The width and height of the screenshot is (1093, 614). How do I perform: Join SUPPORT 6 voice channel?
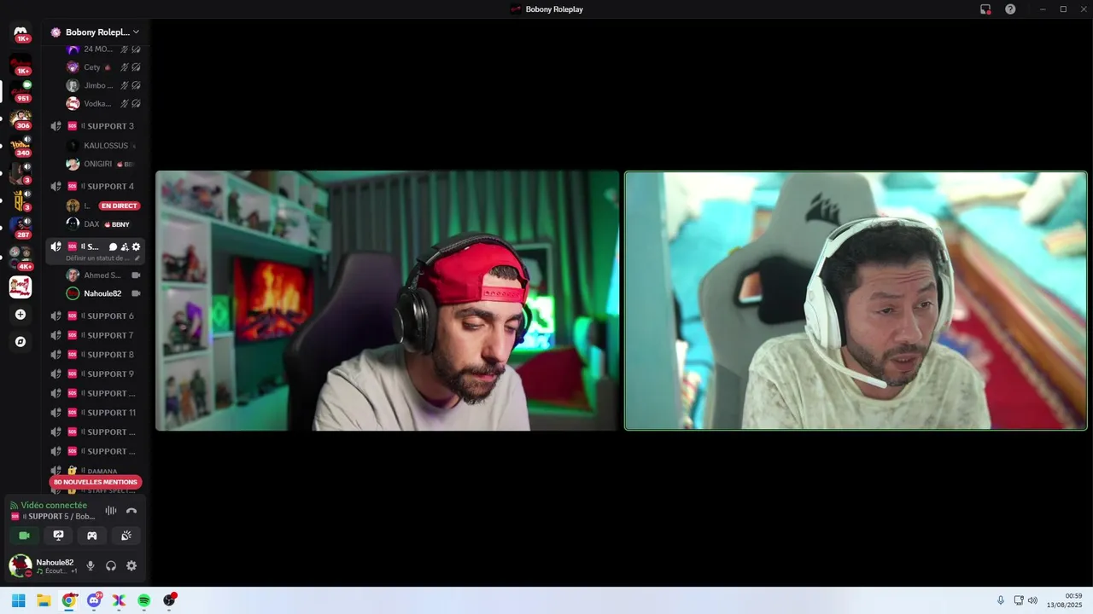95,316
